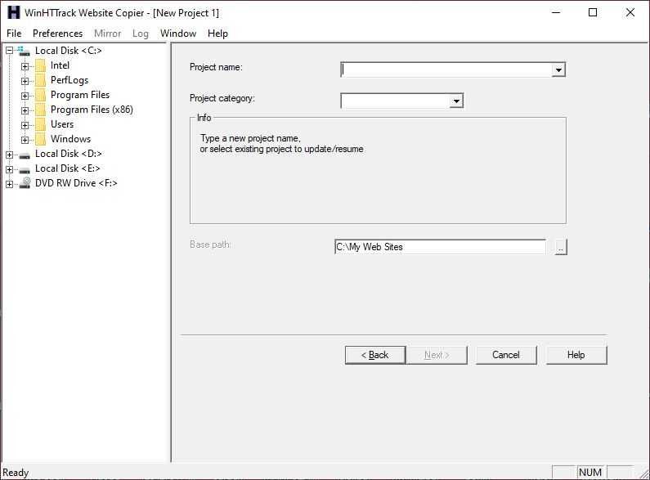Screen dimensions: 650x480
Task: Click the < Back button
Action: tap(375, 355)
